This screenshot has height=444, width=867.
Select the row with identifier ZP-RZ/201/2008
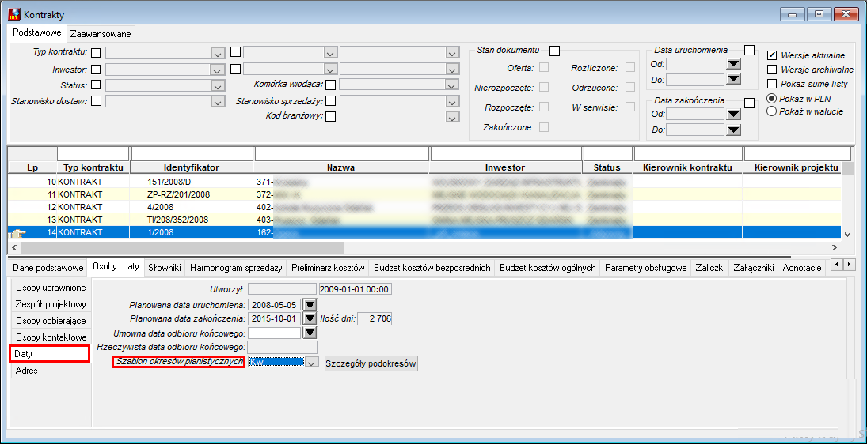point(424,194)
